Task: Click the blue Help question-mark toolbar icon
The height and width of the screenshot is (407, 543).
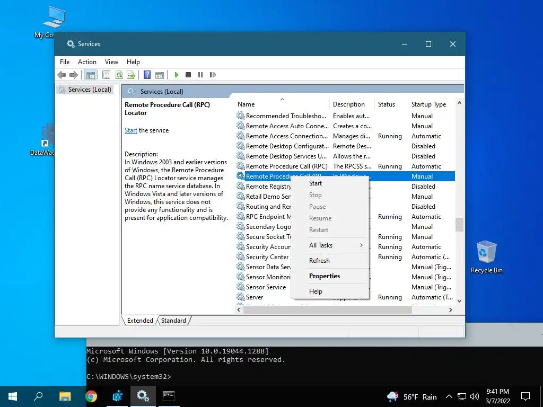Action: point(147,75)
